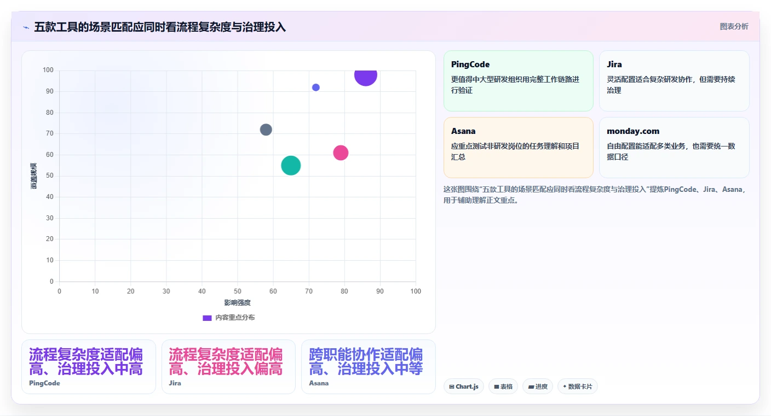Click the summary paragraph starting 这张图围绕
This screenshot has width=771, height=416.
pyautogui.click(x=595, y=195)
